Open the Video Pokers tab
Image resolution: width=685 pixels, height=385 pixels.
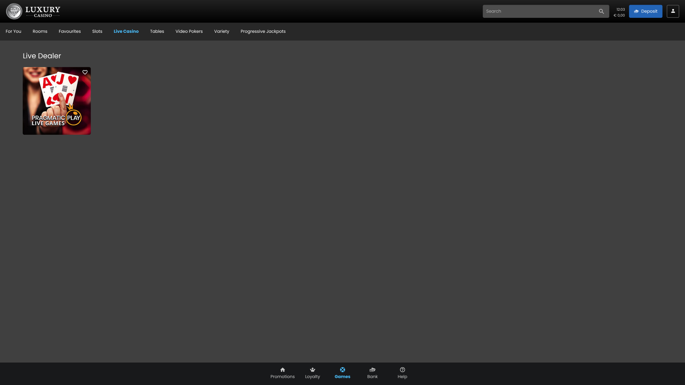click(x=189, y=31)
